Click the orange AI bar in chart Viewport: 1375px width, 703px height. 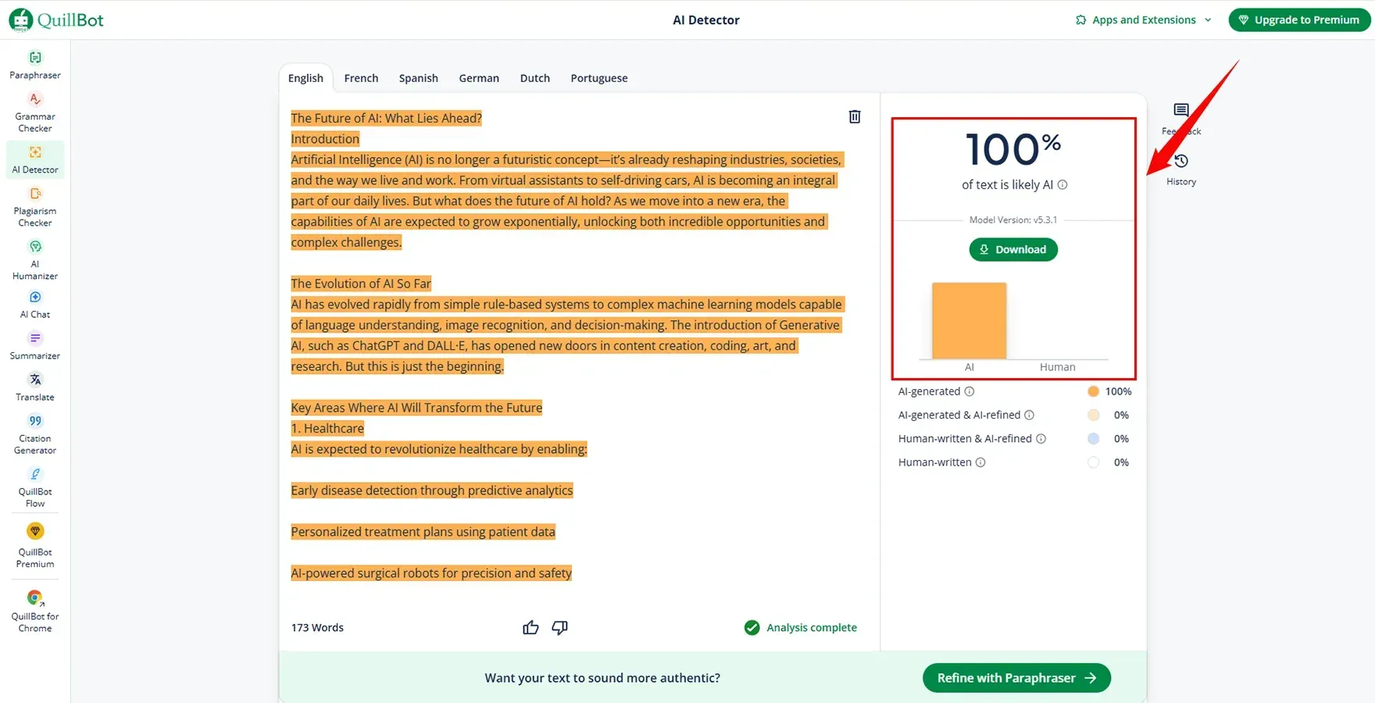969,320
